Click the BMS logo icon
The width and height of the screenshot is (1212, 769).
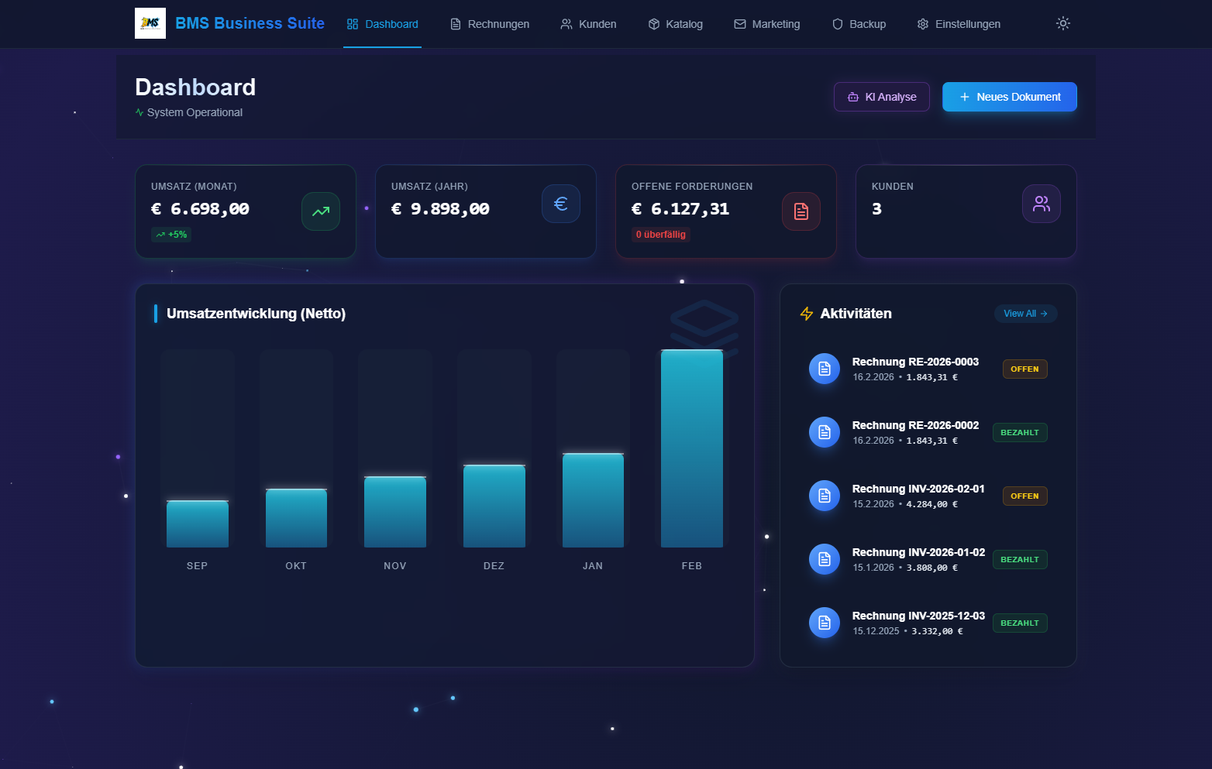click(x=150, y=23)
